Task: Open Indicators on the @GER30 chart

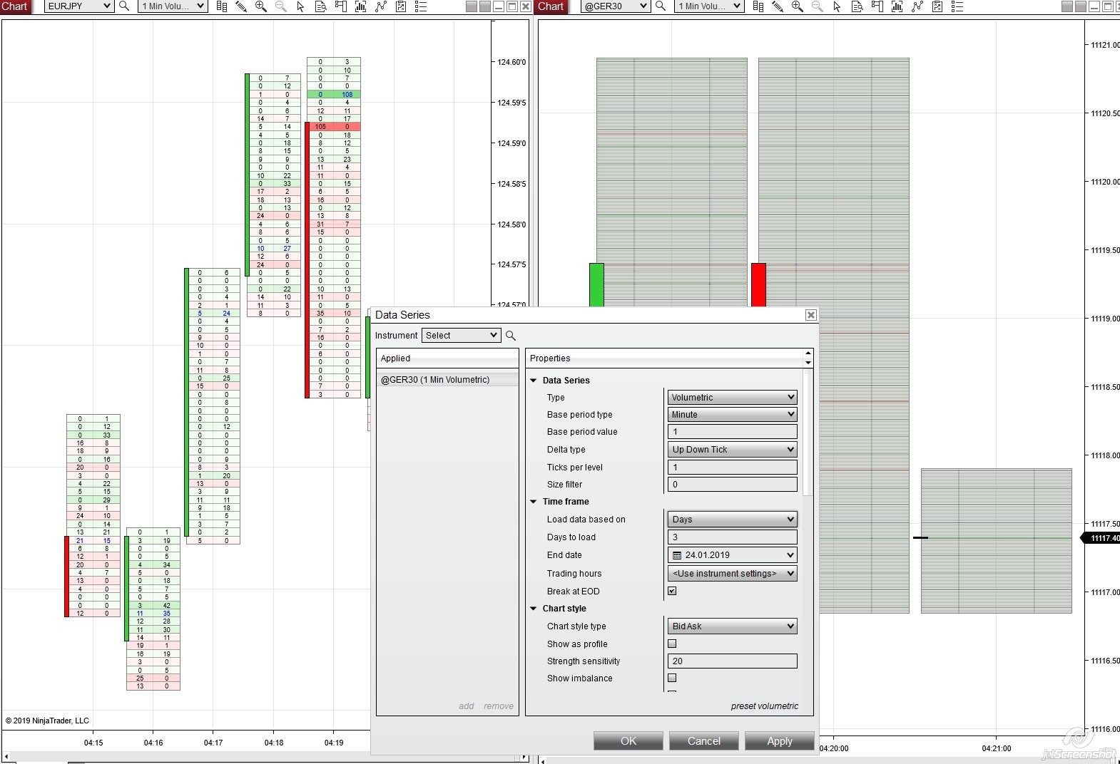Action: 917,6
